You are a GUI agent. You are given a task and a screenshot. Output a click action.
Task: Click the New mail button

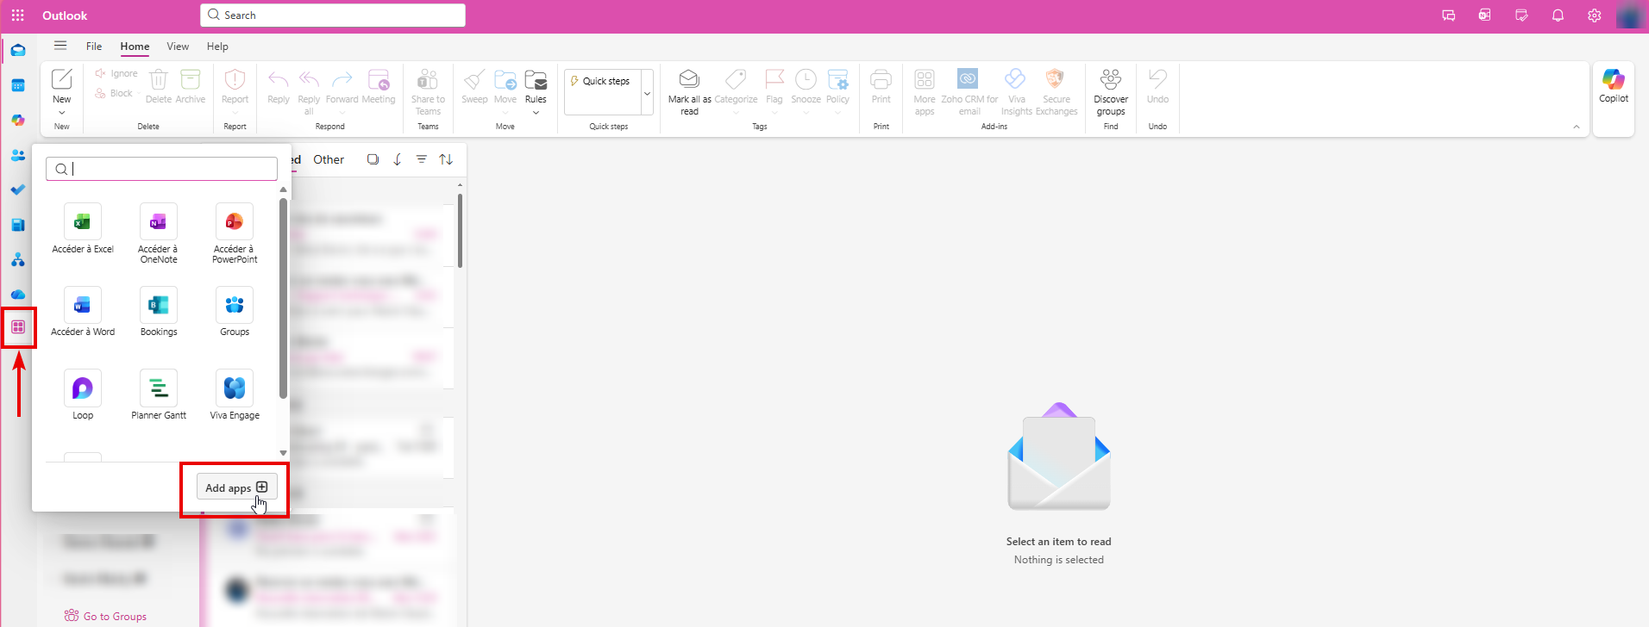coord(62,85)
